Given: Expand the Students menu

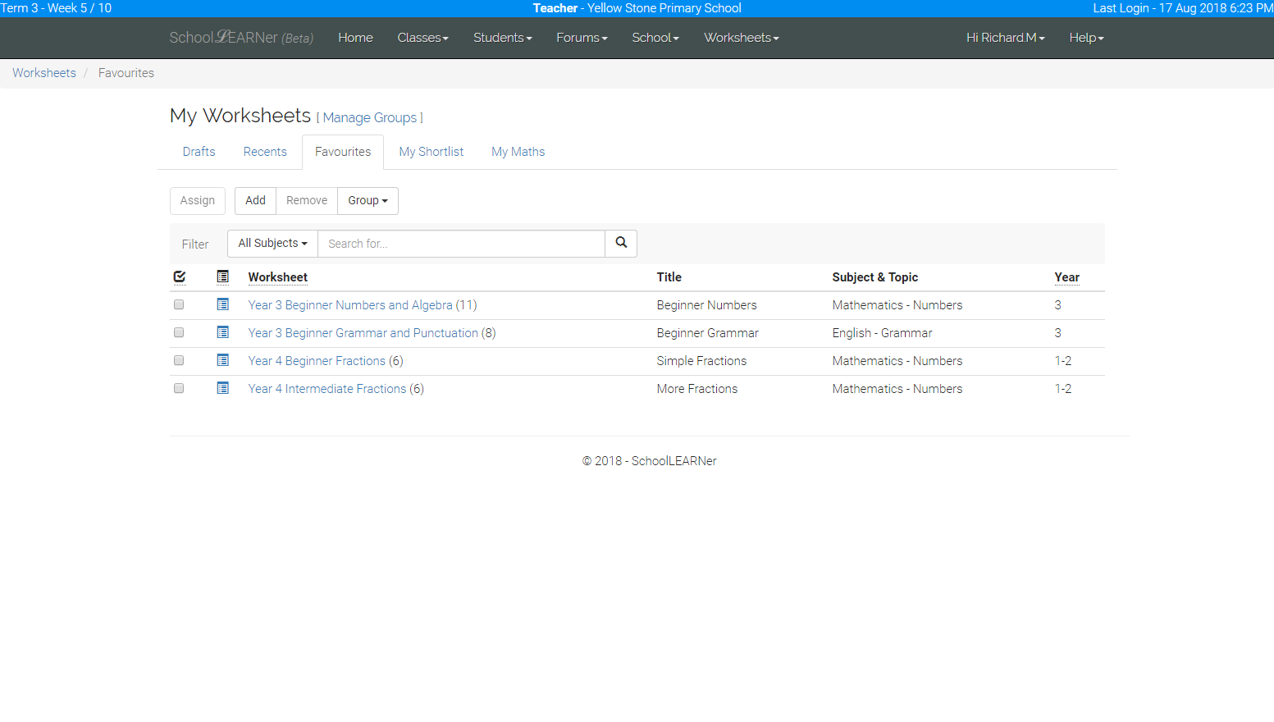Looking at the screenshot, I should point(503,38).
